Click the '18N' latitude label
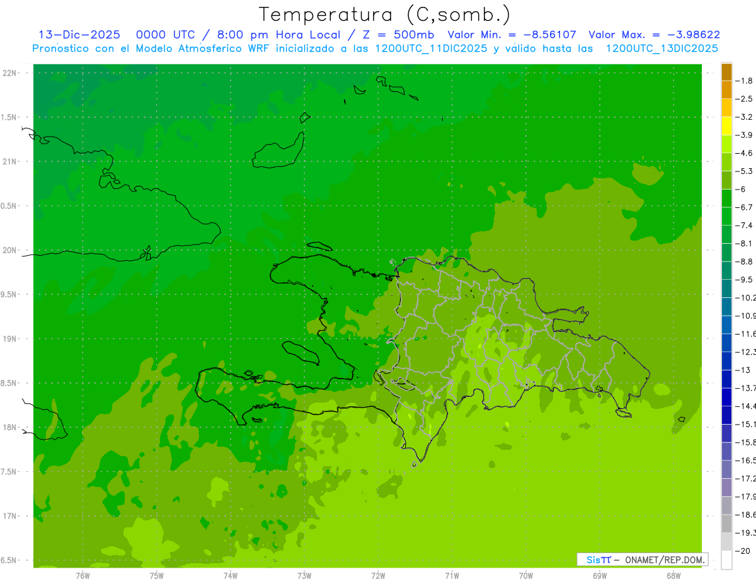This screenshot has width=756, height=584. tap(11, 427)
